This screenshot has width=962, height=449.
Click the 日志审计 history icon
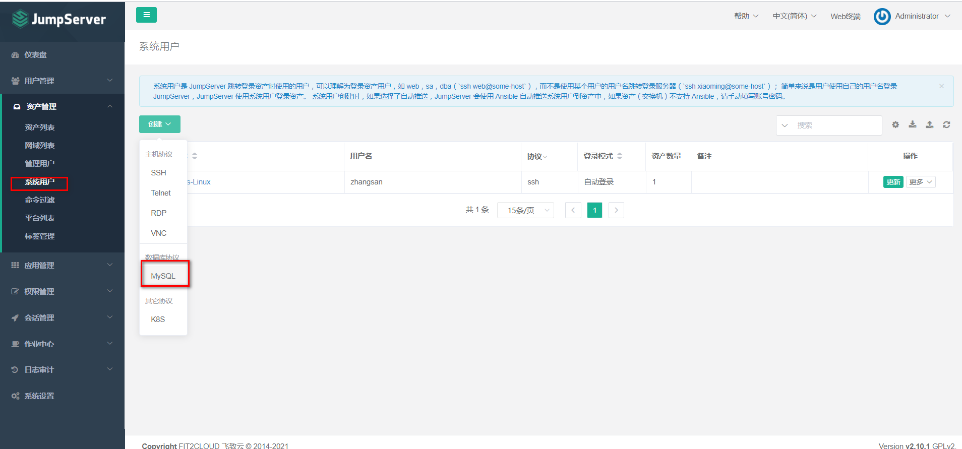click(15, 370)
